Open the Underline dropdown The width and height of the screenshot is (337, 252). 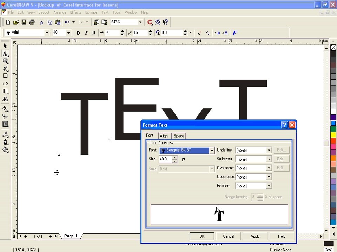point(269,150)
